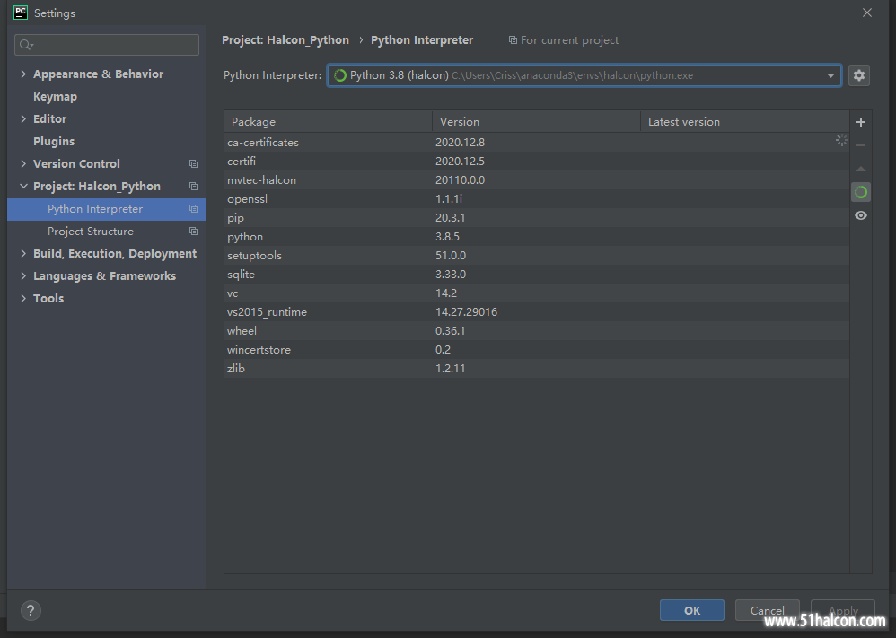This screenshot has height=638, width=896.
Task: Click the project-level copy icon beside Project: Halcon_Python tree row
Action: click(193, 187)
